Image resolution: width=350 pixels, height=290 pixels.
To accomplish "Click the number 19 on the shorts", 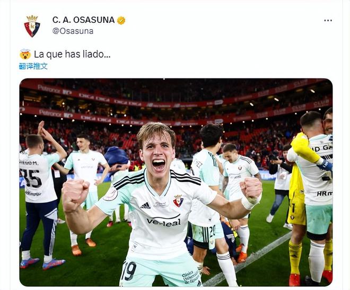I will pos(129,270).
